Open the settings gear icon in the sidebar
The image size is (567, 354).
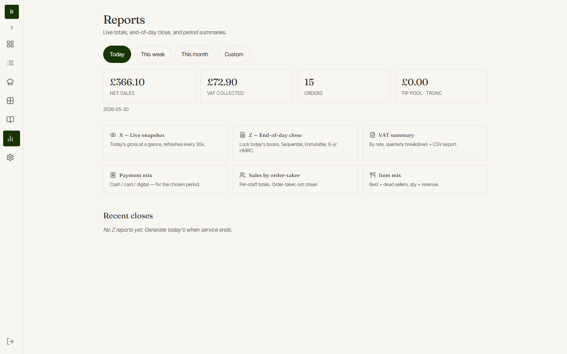click(x=10, y=157)
